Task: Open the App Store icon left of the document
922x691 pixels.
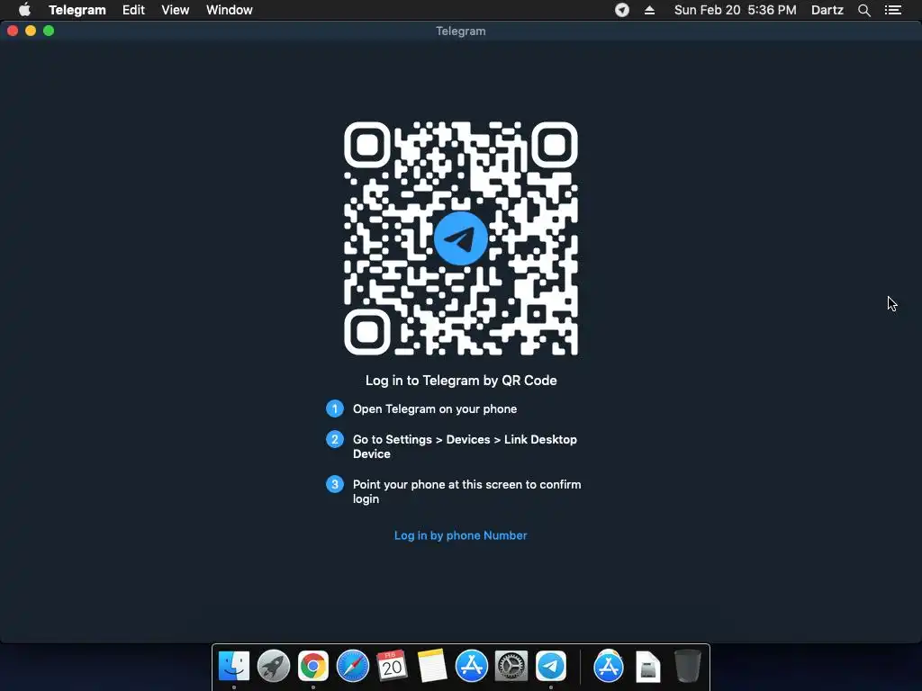Action: point(609,666)
